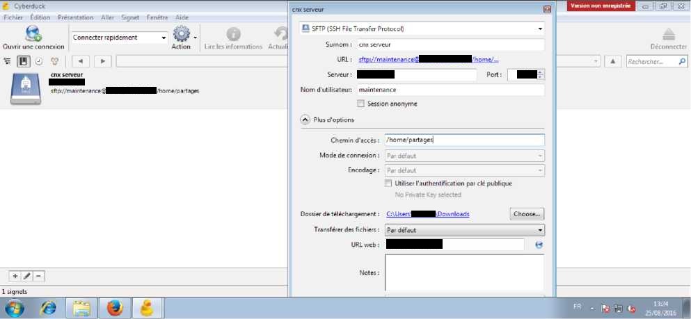Click the Ouvrir une connexion globe icon
Screen dimensions: 691x319
click(x=33, y=33)
